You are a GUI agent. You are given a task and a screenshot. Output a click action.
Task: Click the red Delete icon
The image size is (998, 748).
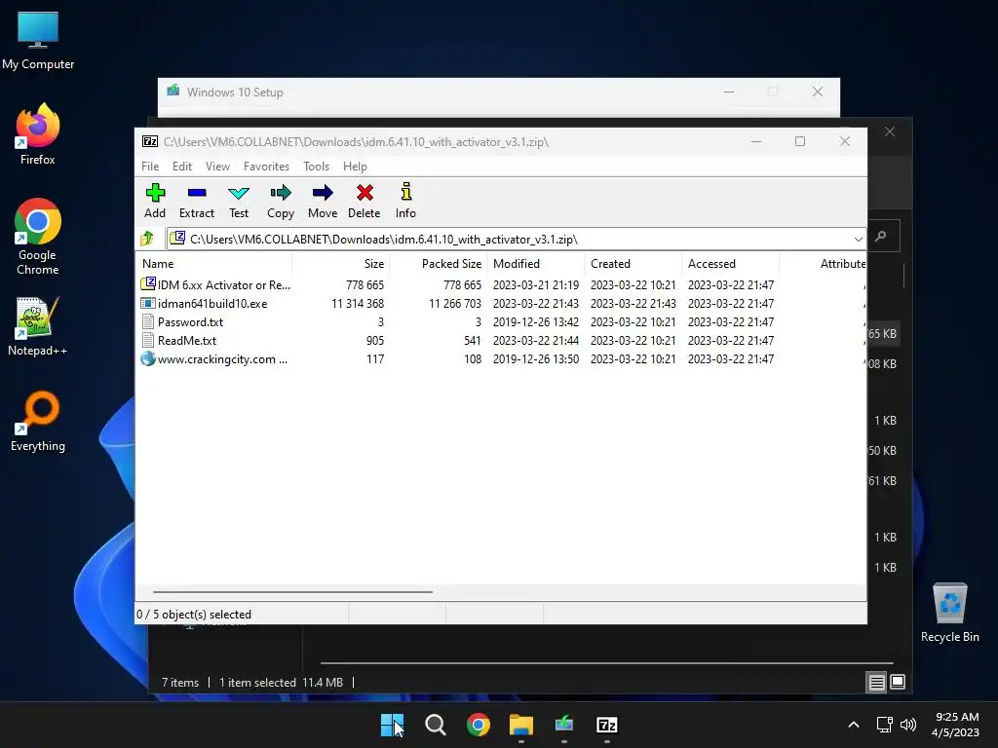click(365, 193)
